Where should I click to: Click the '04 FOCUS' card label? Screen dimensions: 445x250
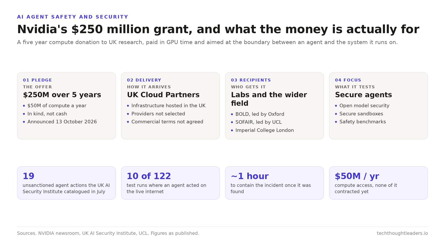click(348, 80)
